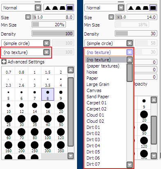Viewport: 161px width, 169px height.
Task: Adjust Density slider showing 100
Action: tap(53, 34)
